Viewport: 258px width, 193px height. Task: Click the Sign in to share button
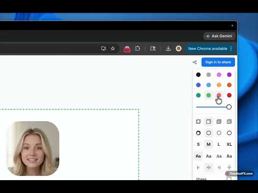[x=218, y=62]
